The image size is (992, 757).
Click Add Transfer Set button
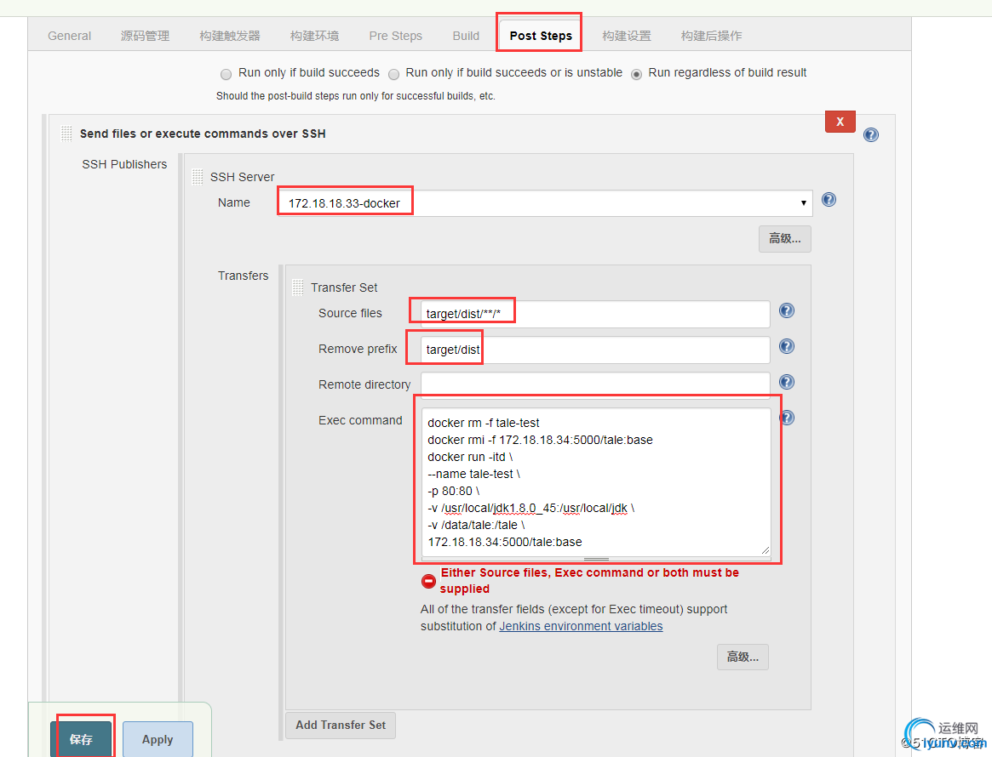click(x=341, y=726)
